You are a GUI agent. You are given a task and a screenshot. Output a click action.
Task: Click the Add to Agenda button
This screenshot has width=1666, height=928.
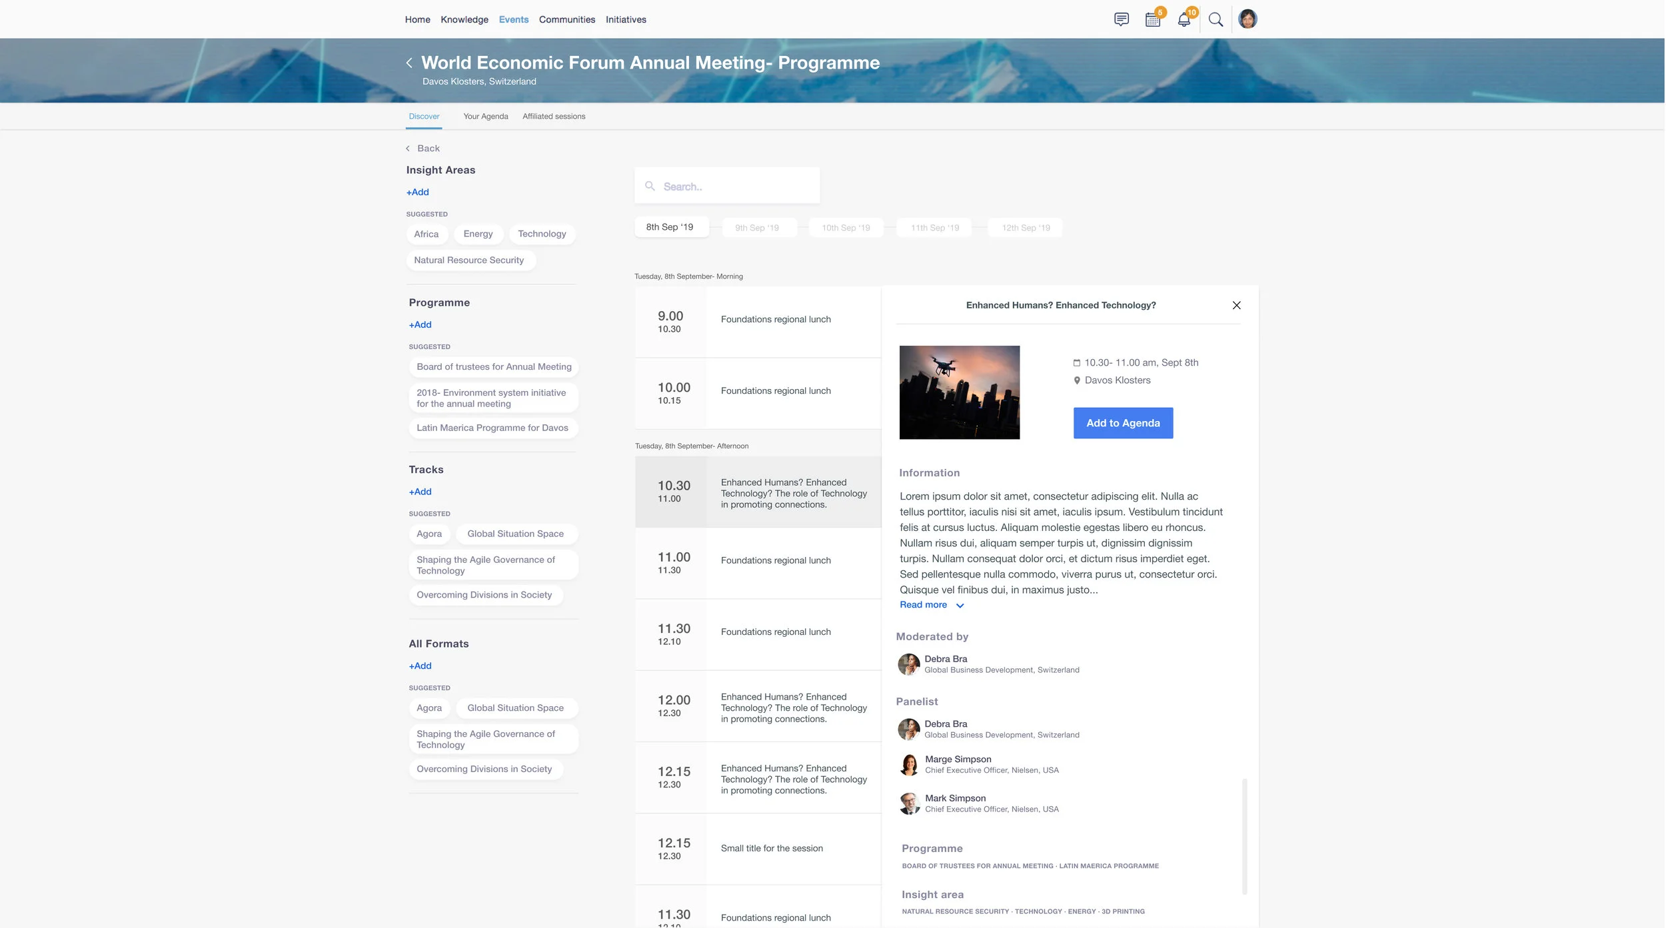tap(1123, 423)
